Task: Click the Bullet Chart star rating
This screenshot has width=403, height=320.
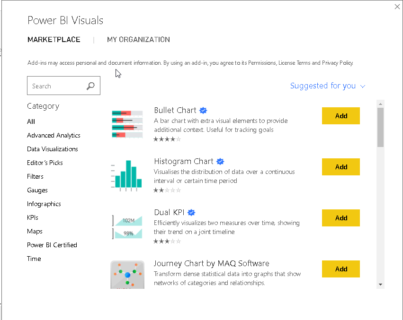Action: coord(167,139)
